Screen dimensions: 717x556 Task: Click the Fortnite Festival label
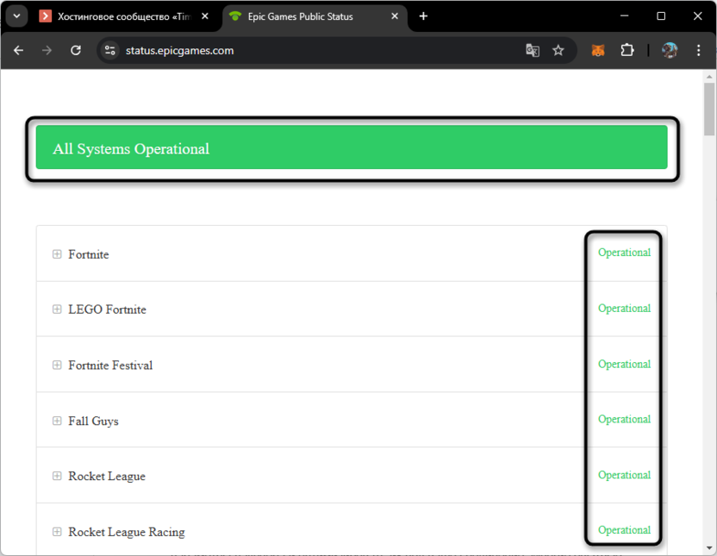point(110,365)
